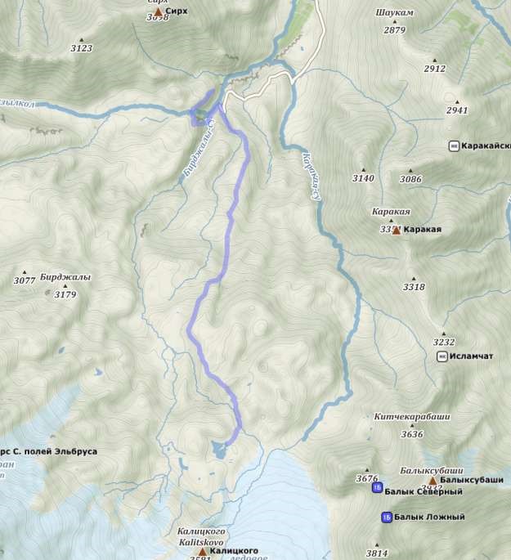Click the Исламчат pass square icon
Viewport: 511px width, 560px height.
[x=442, y=356]
